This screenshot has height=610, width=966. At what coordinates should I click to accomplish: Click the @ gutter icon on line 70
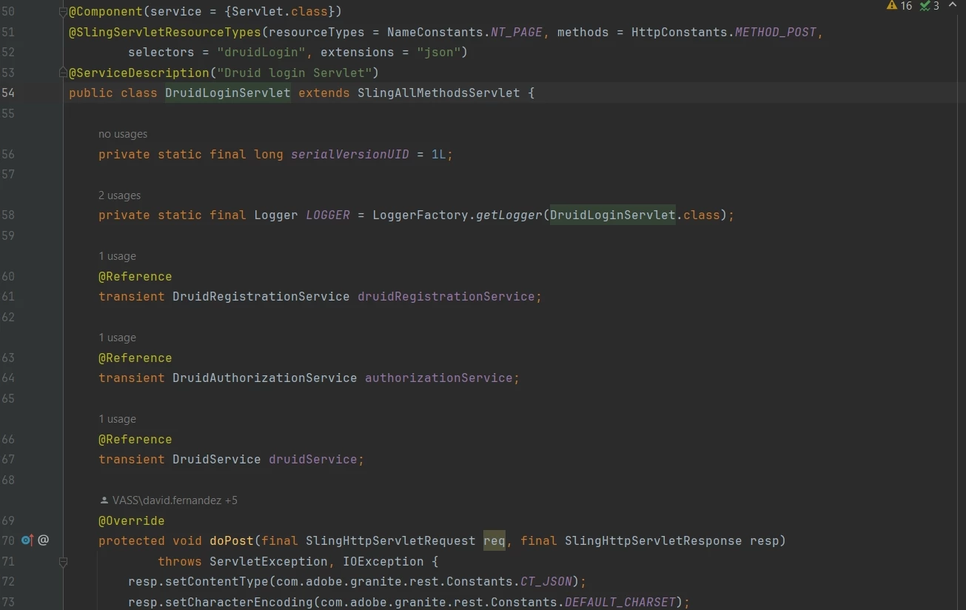pos(44,540)
